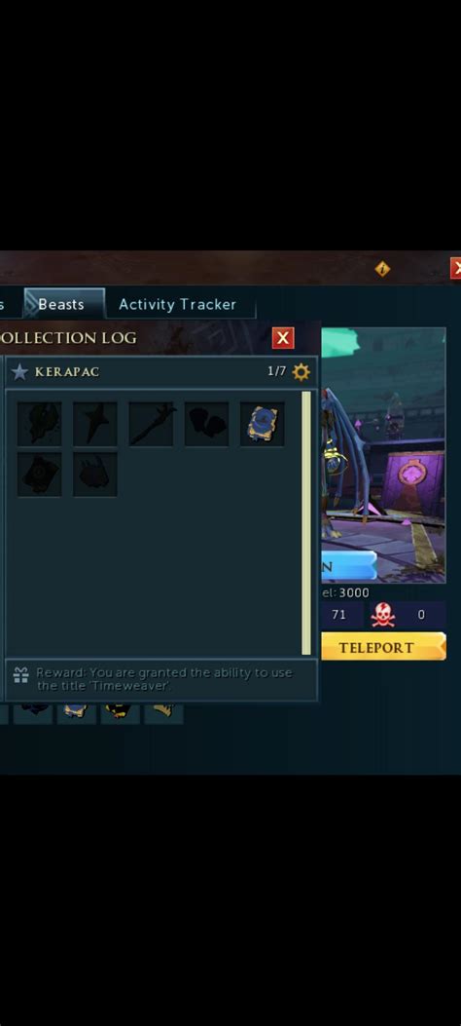461x1026 pixels.
Task: Toggle the star favorite next to Kerapac
Action: (x=20, y=371)
